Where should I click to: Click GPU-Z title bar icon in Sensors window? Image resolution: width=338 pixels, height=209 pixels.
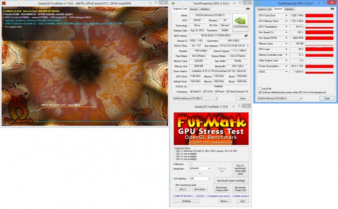(x=257, y=3)
